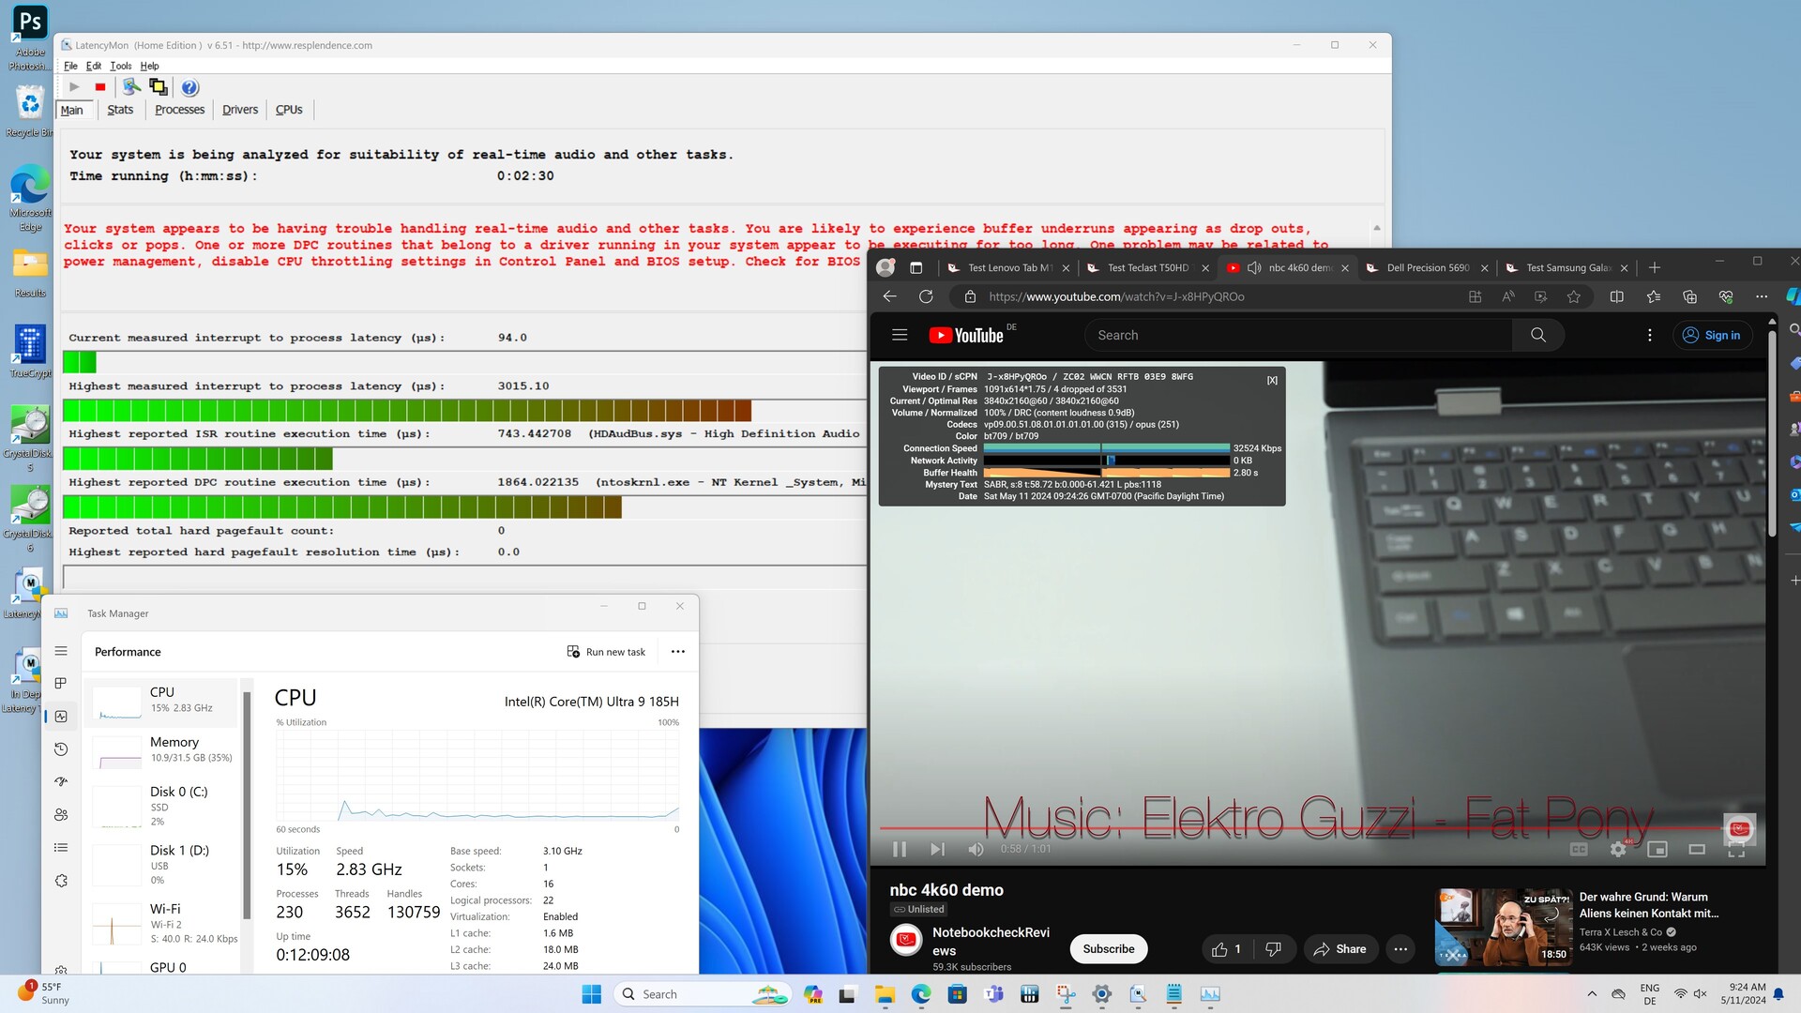Show hidden system tray icons chevron
Viewport: 1801px width, 1013px height.
pos(1592,994)
